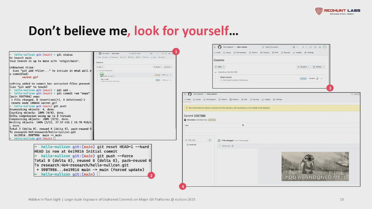
Task: Open the main branch dropdown in screenshot 3
Action: click(x=219, y=67)
